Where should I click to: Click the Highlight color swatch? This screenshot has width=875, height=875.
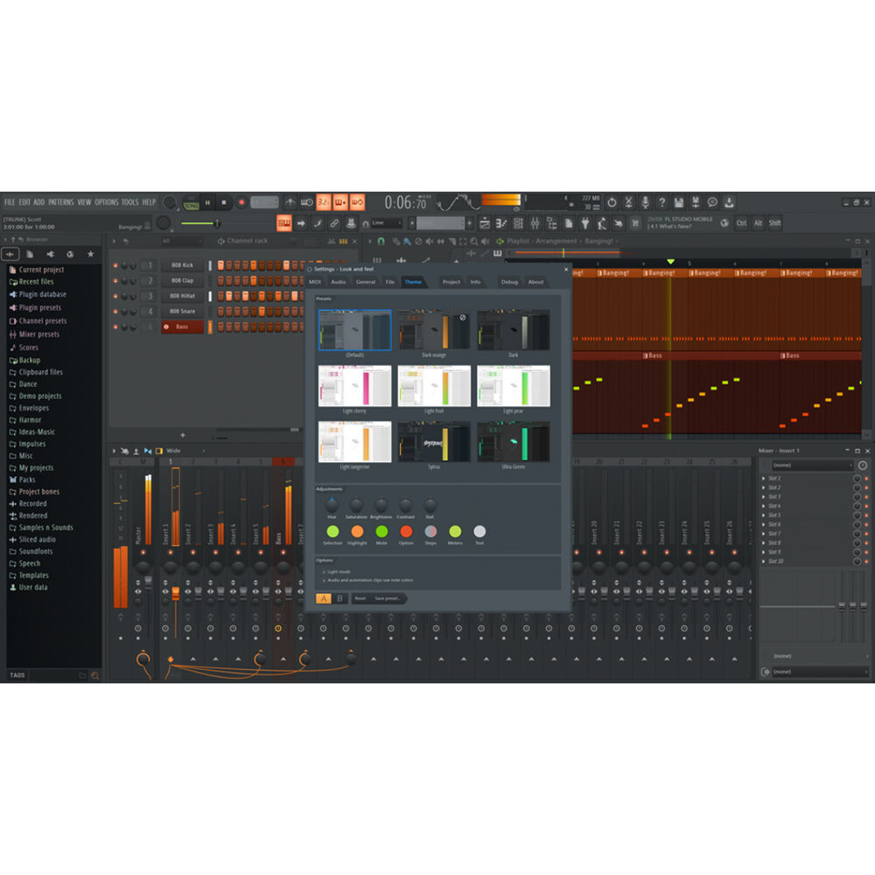coord(357,531)
